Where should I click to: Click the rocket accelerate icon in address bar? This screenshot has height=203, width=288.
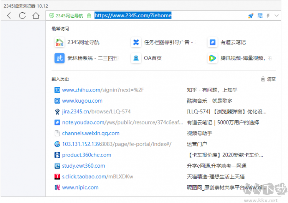[x=251, y=16]
